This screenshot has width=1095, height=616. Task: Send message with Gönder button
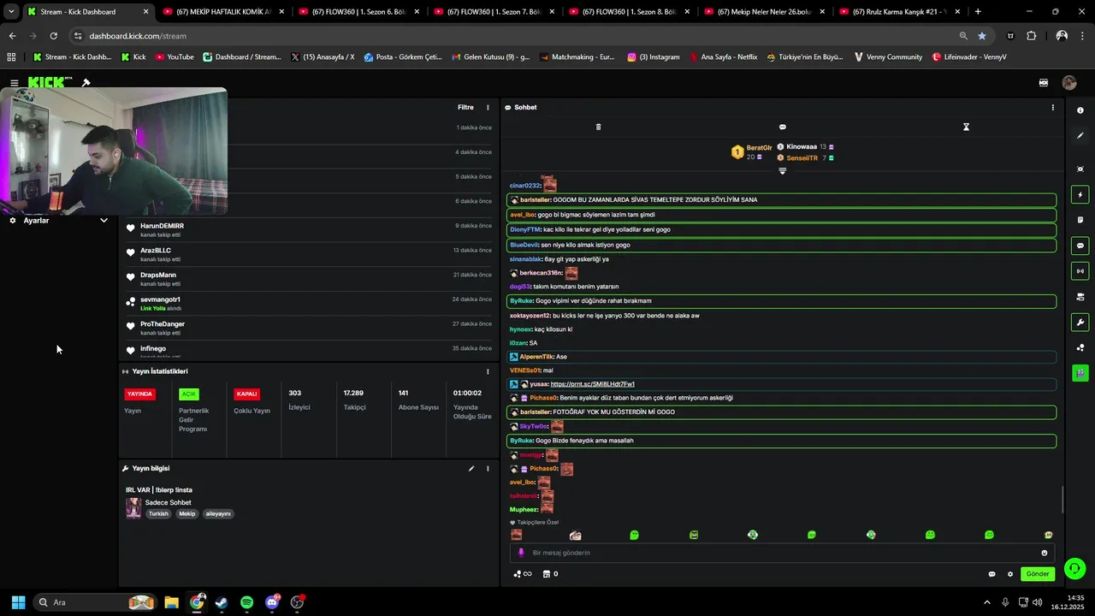1038,574
